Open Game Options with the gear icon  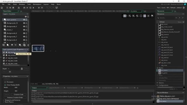39,8
